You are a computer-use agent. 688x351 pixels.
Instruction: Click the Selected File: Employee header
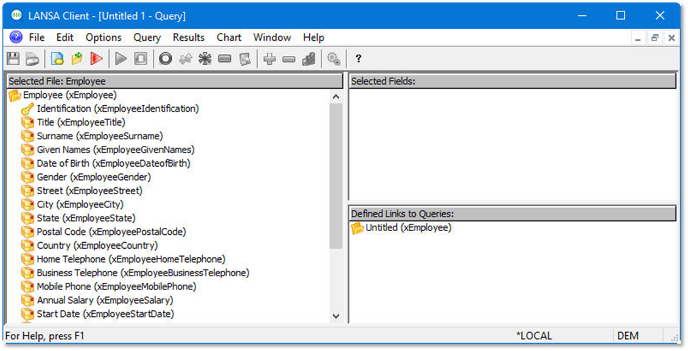pos(175,82)
